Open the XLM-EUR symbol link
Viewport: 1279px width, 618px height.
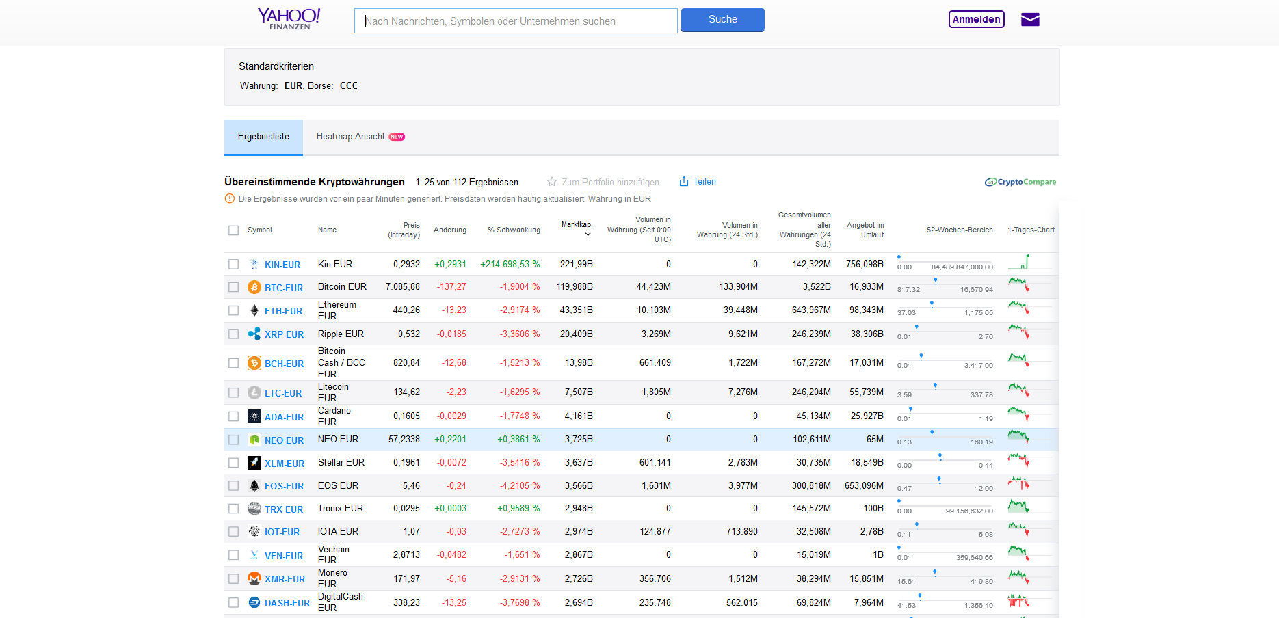tap(285, 463)
